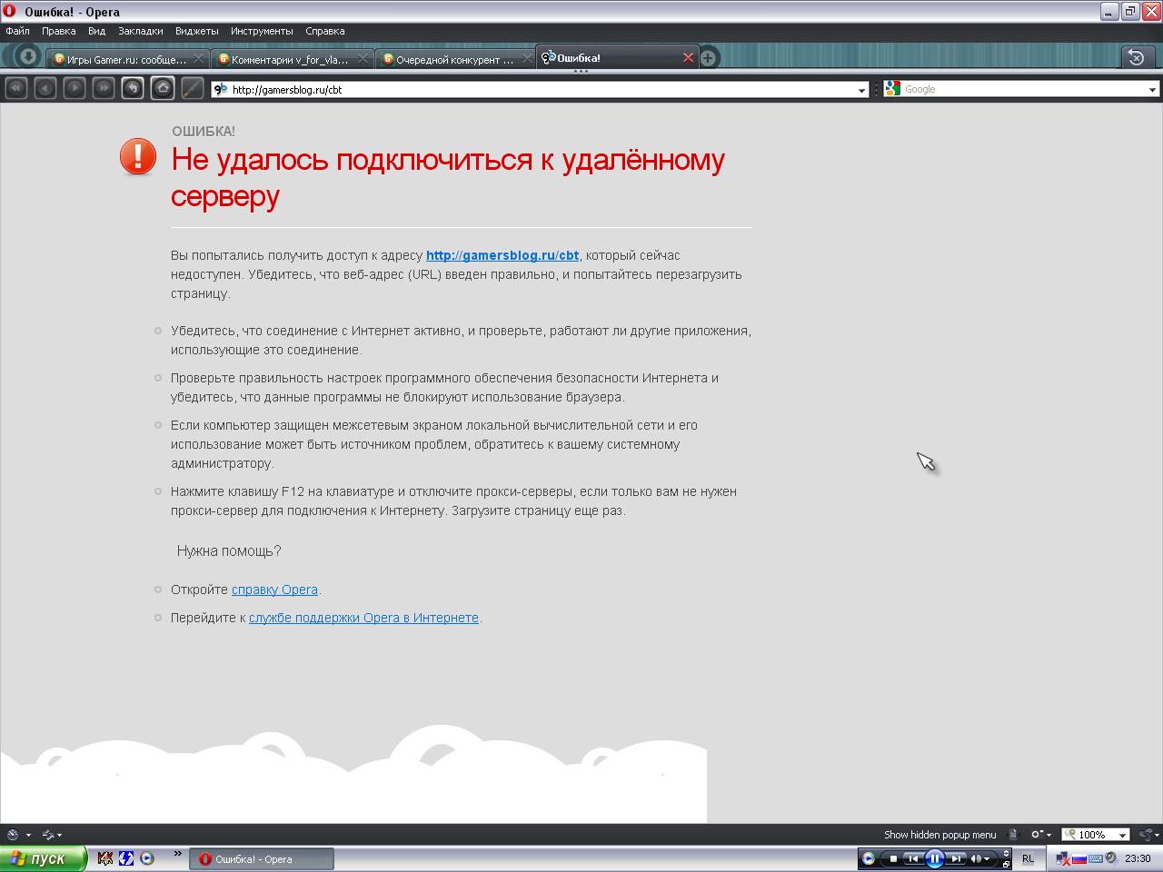This screenshot has height=872, width=1163.
Task: Mute volume in taskbar media toolbar
Action: click(x=977, y=858)
